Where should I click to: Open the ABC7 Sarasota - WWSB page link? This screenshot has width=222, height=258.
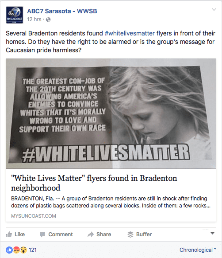coord(62,11)
